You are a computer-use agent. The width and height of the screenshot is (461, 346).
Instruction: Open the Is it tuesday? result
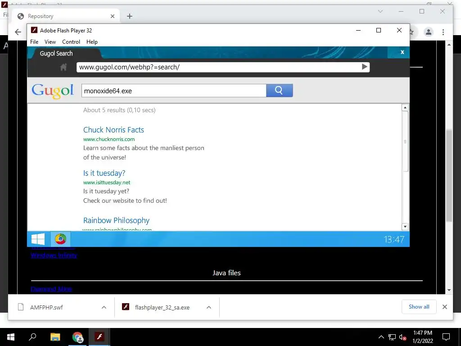[104, 173]
